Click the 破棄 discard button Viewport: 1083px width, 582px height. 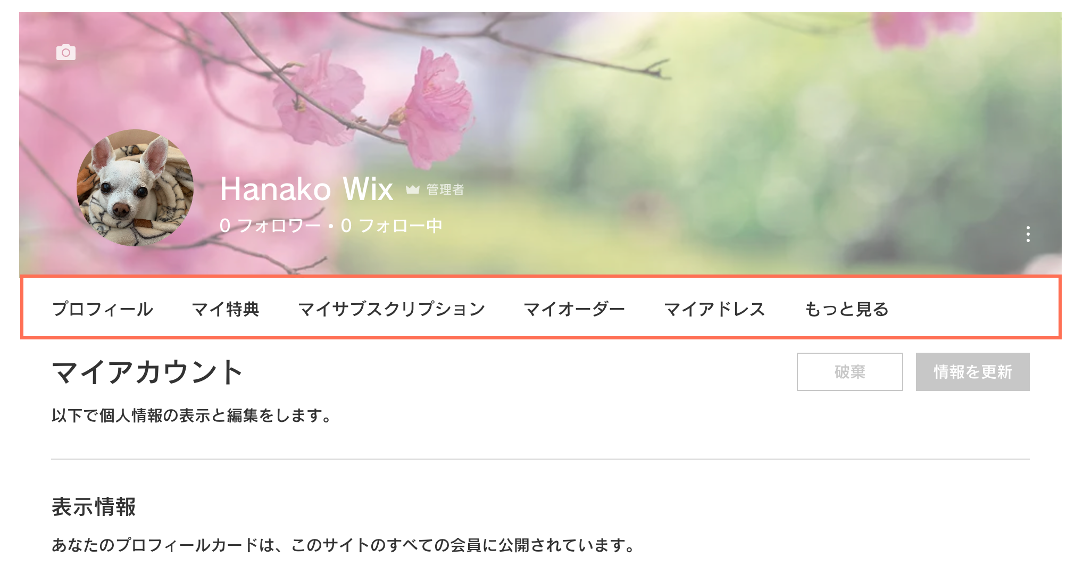click(x=849, y=372)
